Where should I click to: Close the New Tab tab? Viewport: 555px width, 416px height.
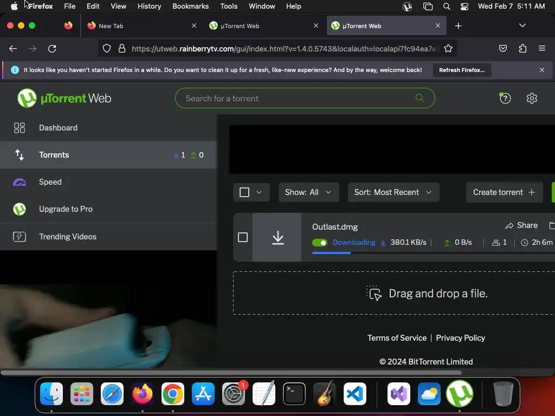194,25
